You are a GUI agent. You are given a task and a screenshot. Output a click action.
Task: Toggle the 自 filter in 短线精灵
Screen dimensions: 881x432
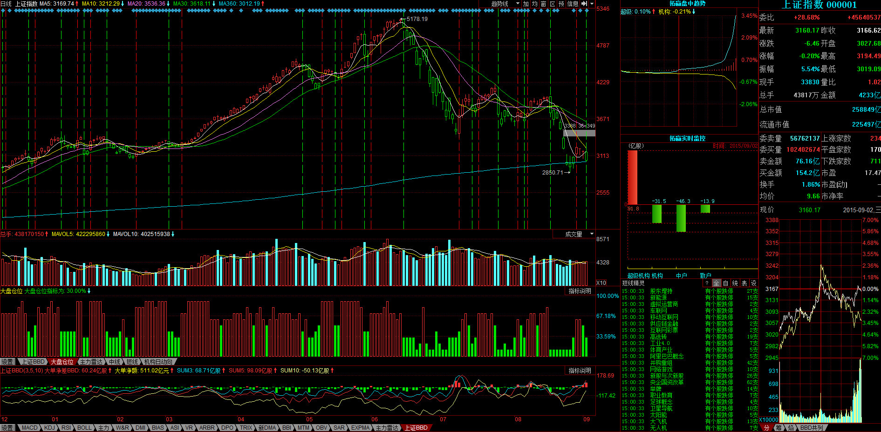725,283
